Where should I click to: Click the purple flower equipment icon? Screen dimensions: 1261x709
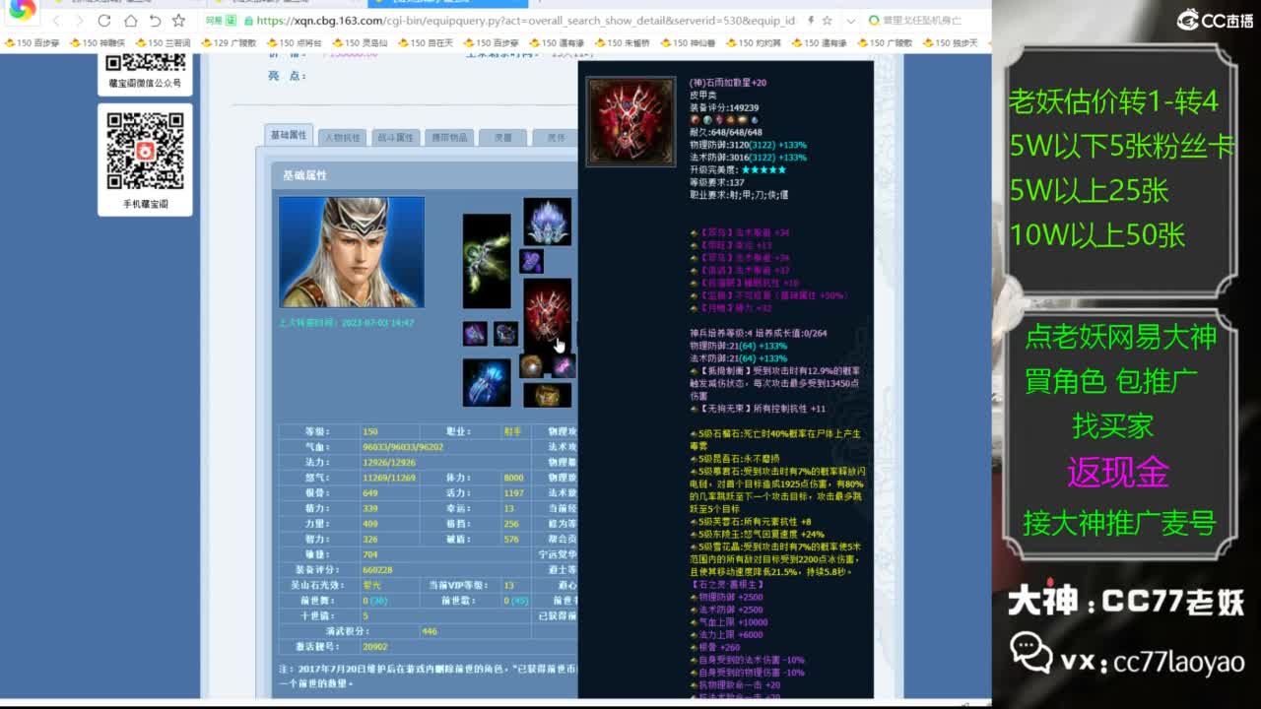click(x=530, y=261)
